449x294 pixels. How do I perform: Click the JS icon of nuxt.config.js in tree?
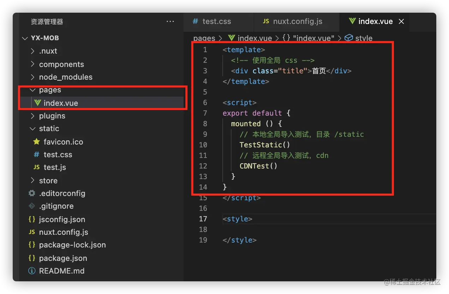click(32, 232)
